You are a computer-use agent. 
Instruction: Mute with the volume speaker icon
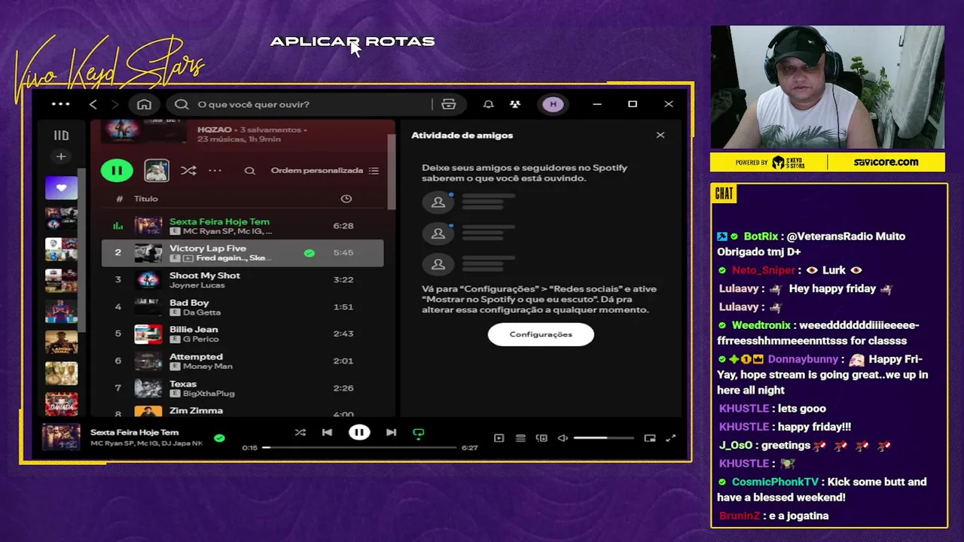pos(563,438)
